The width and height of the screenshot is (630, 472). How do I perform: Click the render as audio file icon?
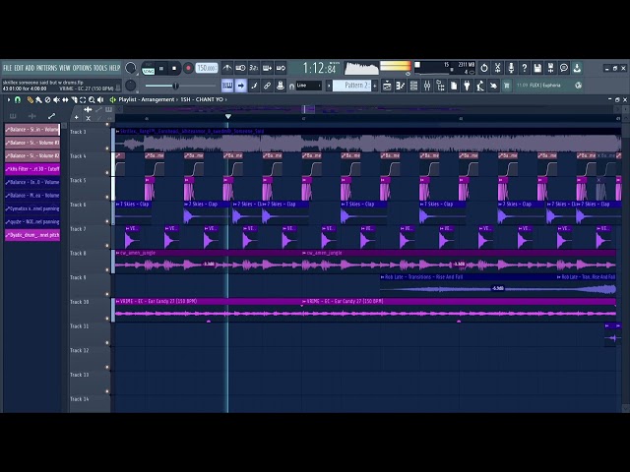(x=551, y=68)
